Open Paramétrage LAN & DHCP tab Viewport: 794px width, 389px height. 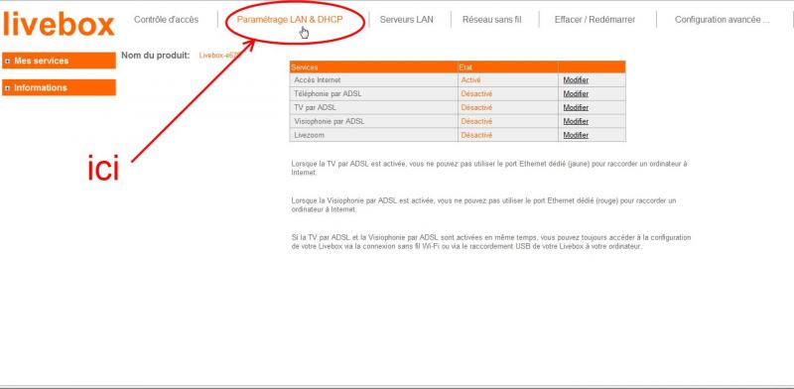point(290,20)
